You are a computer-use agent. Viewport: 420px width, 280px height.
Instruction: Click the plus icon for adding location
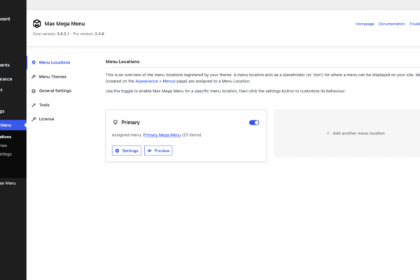(328, 133)
